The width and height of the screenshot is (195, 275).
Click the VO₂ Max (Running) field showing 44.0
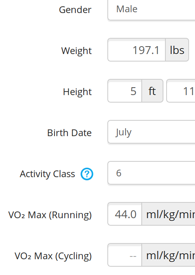(125, 214)
